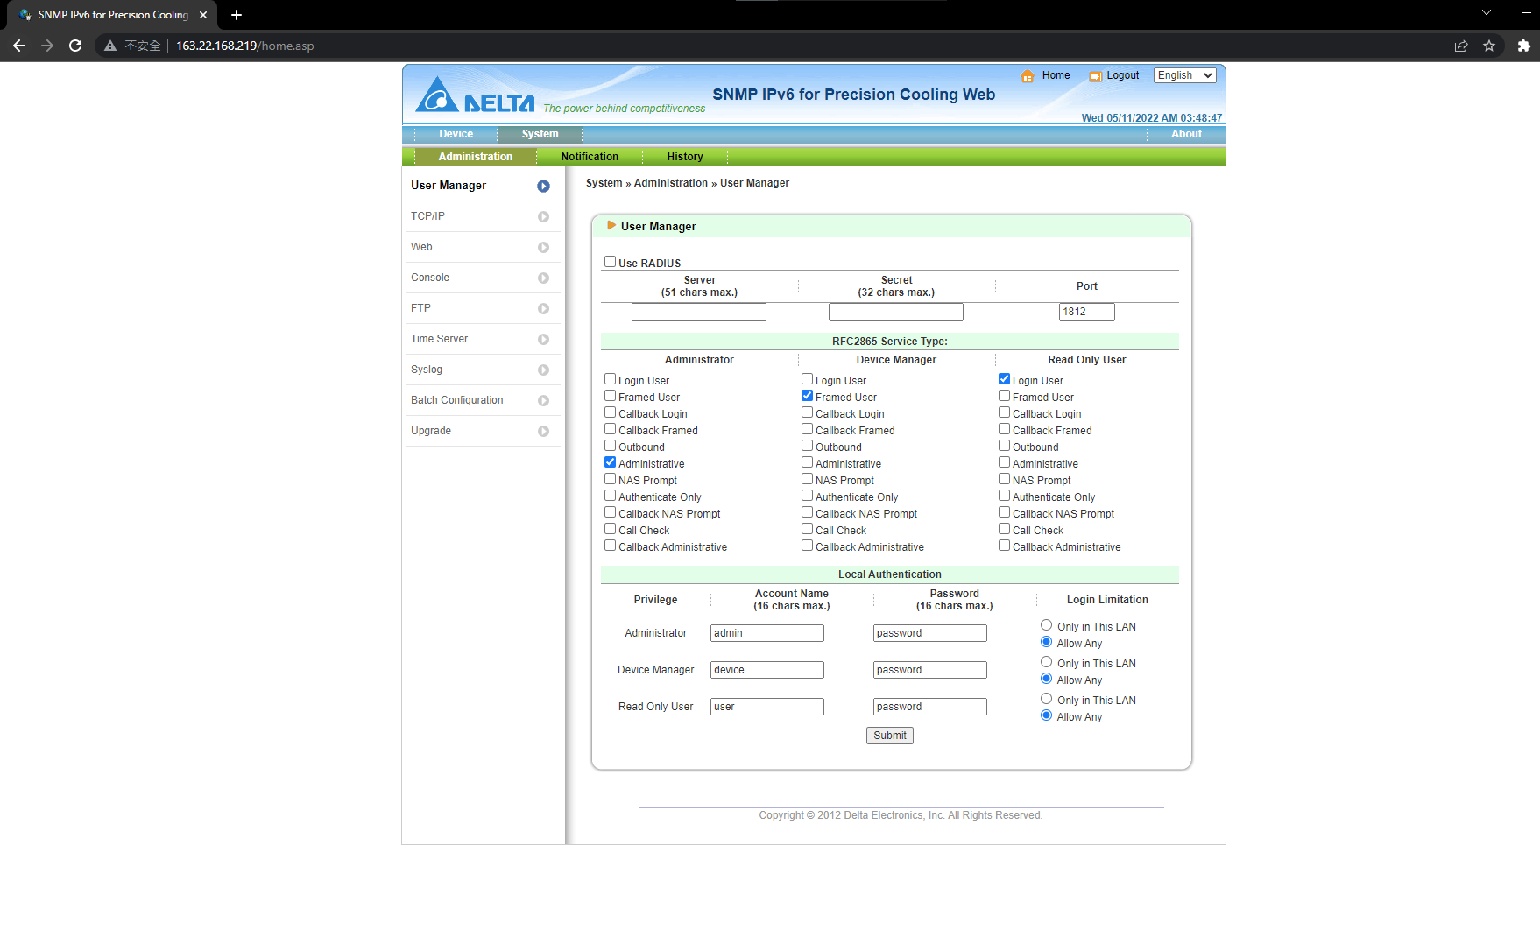Viewport: 1540px width, 944px height.
Task: Click the Delta logo
Action: click(475, 95)
